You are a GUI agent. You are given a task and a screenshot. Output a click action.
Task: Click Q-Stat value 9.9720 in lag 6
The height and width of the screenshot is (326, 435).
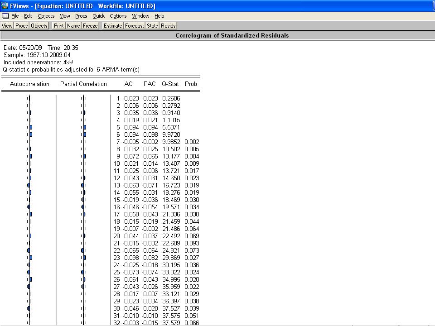click(171, 134)
